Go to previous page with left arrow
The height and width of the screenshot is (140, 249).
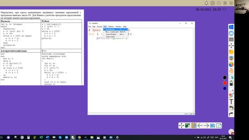pos(200,126)
